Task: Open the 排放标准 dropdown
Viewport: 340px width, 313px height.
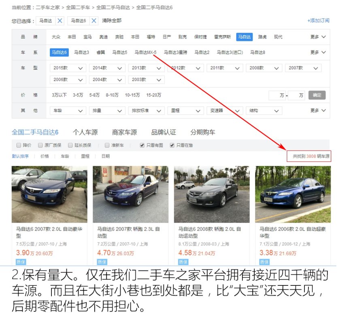Action: [147, 111]
